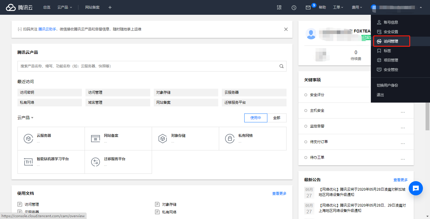Expand the 工单 dropdown
430x219 pixels.
click(x=338, y=7)
